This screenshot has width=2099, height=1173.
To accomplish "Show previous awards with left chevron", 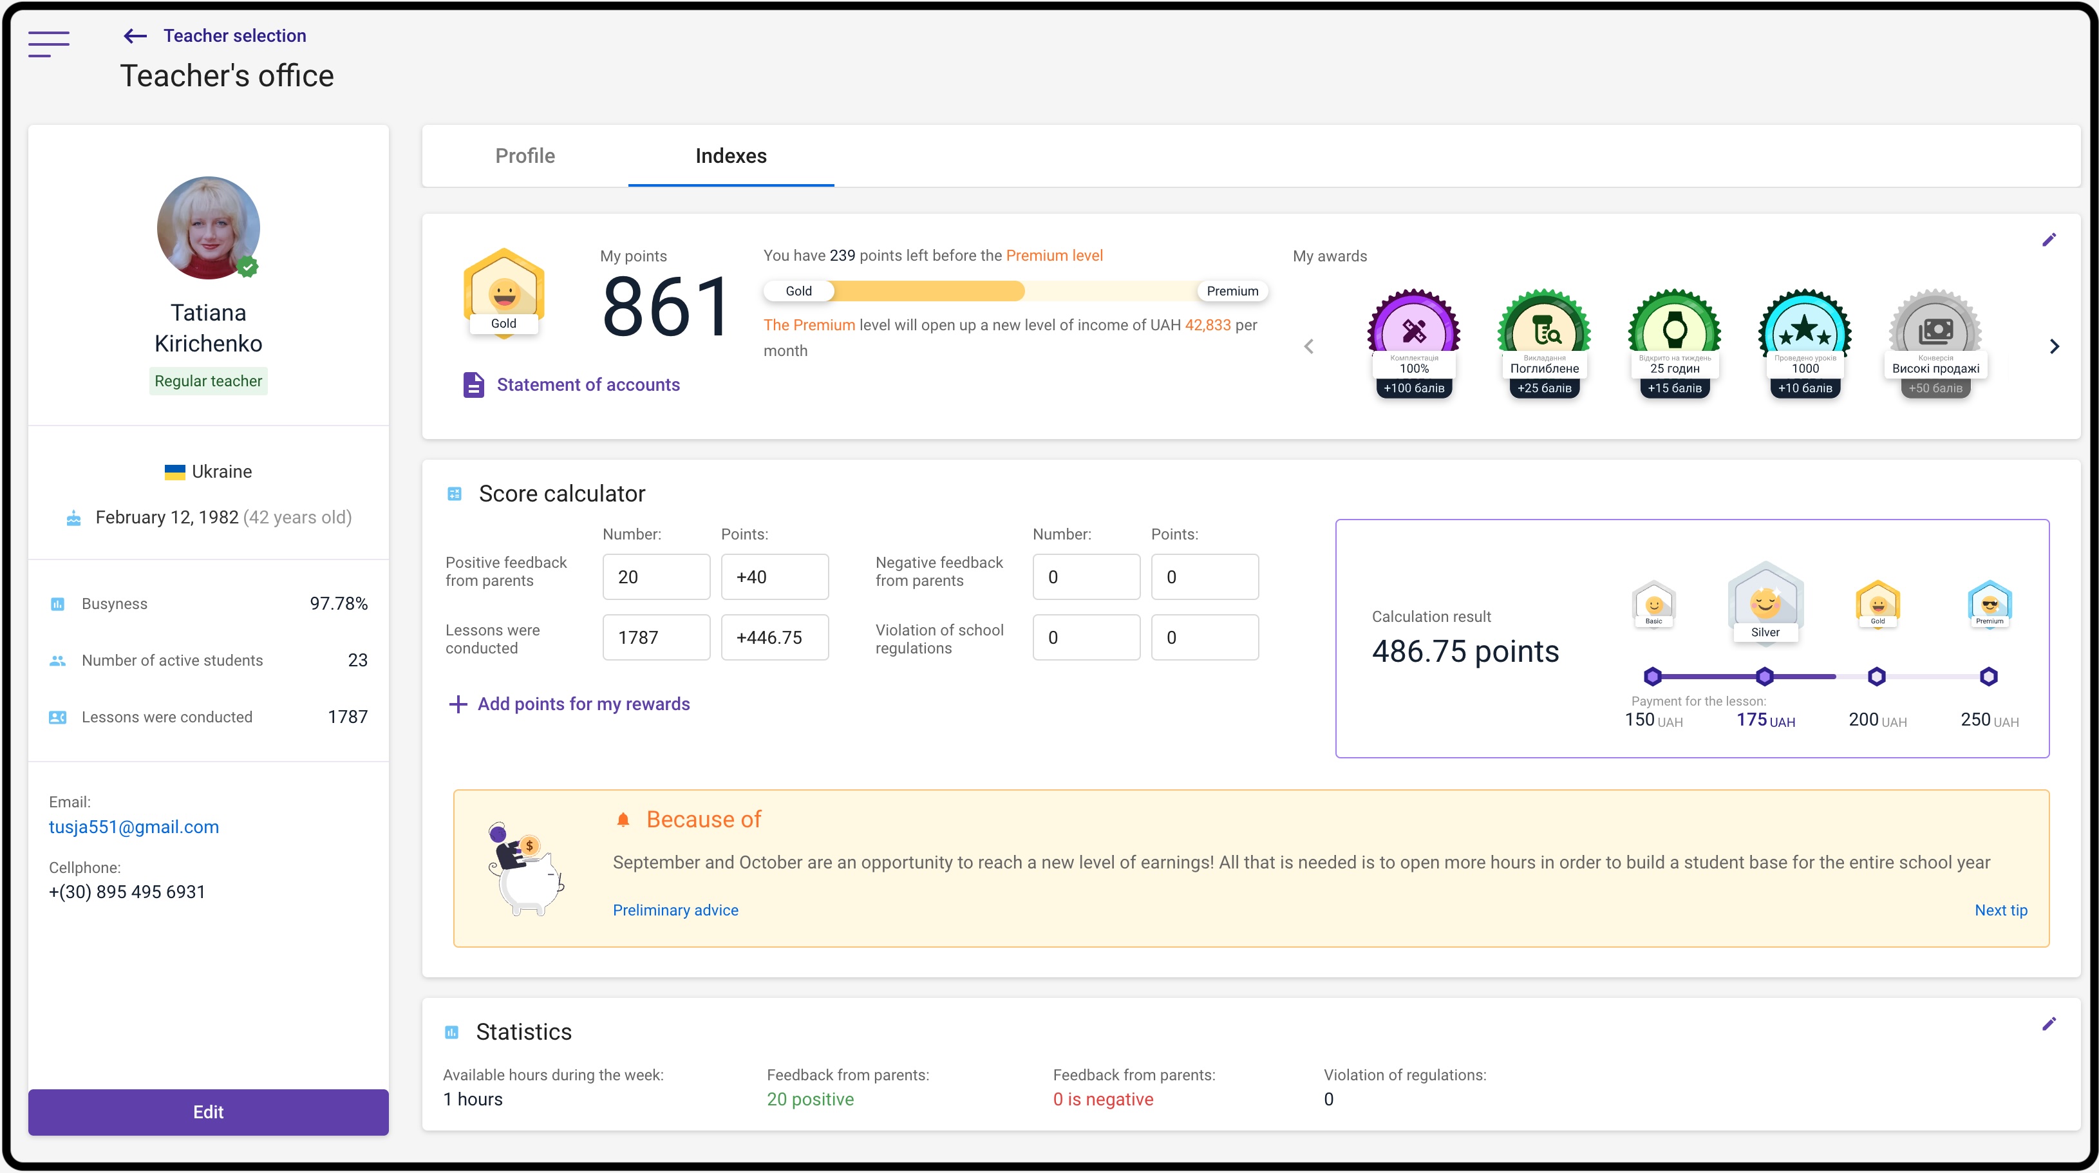I will click(1308, 347).
